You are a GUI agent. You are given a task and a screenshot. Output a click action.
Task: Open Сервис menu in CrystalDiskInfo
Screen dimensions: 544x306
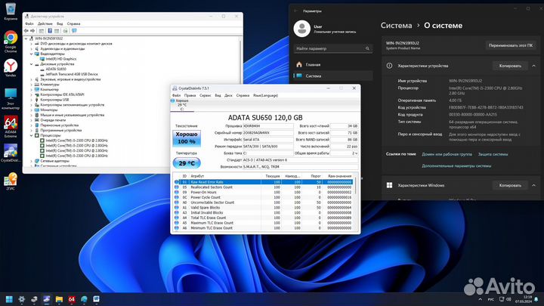pyautogui.click(x=205, y=95)
